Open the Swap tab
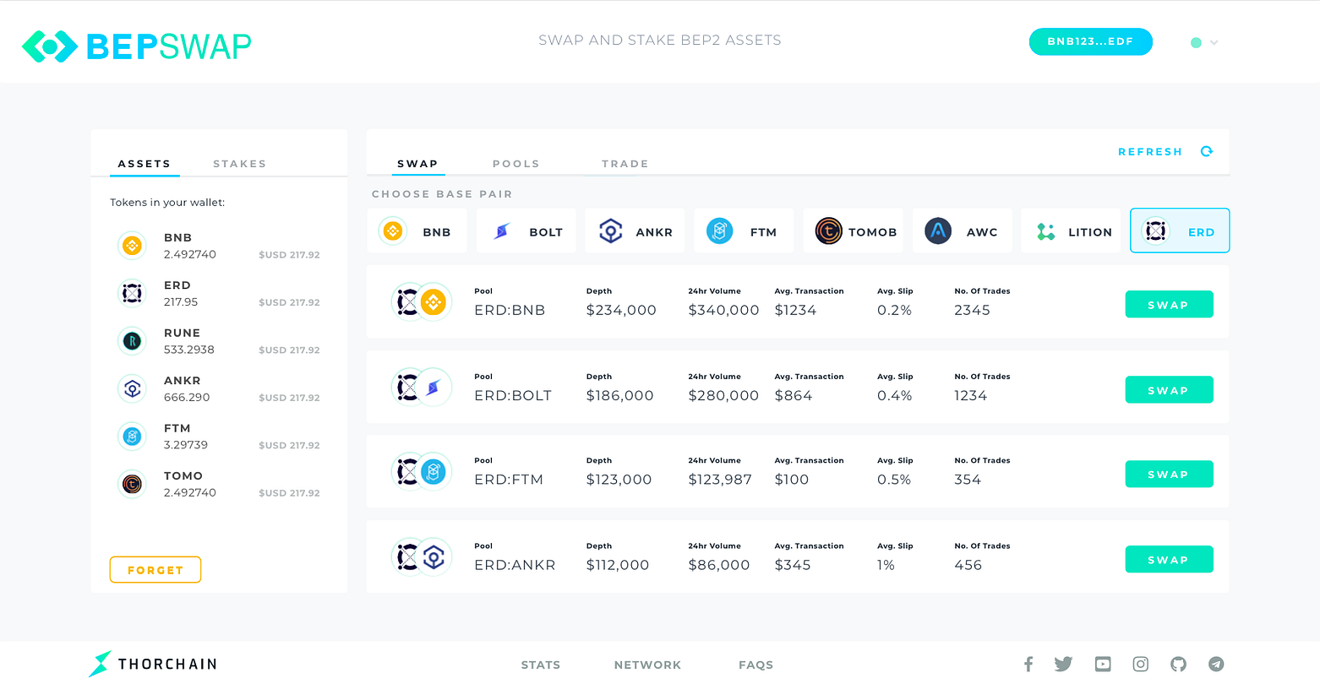The image size is (1320, 684). tap(417, 164)
